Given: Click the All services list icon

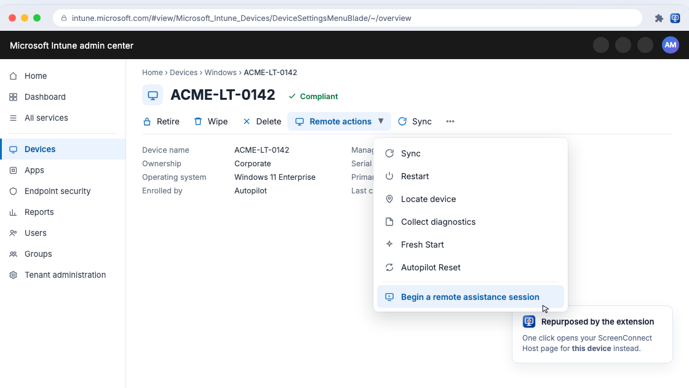Looking at the screenshot, I should point(13,118).
